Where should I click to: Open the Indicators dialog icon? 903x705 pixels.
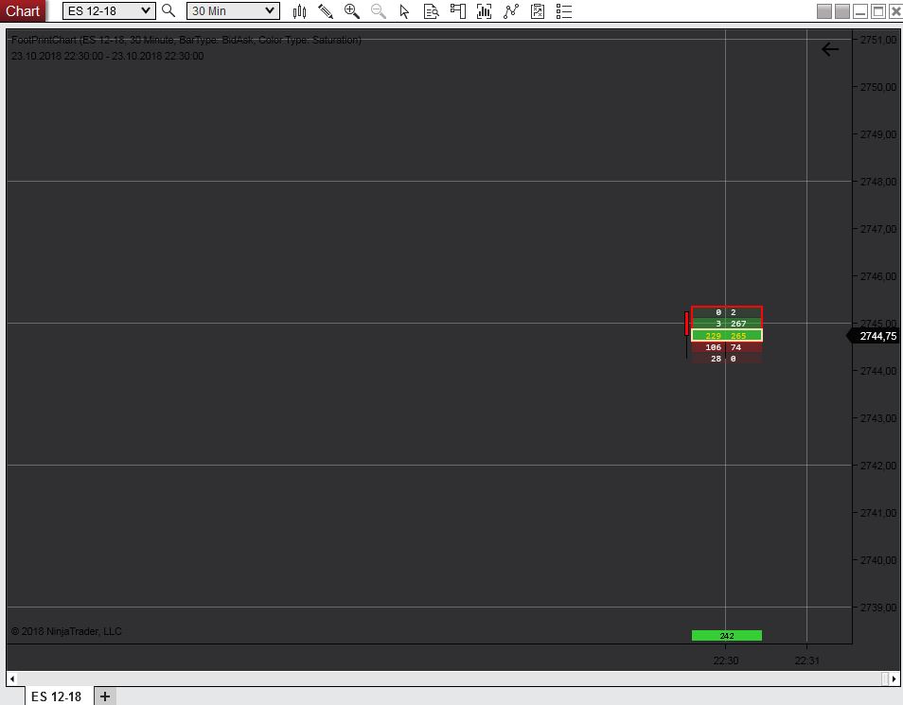point(511,11)
